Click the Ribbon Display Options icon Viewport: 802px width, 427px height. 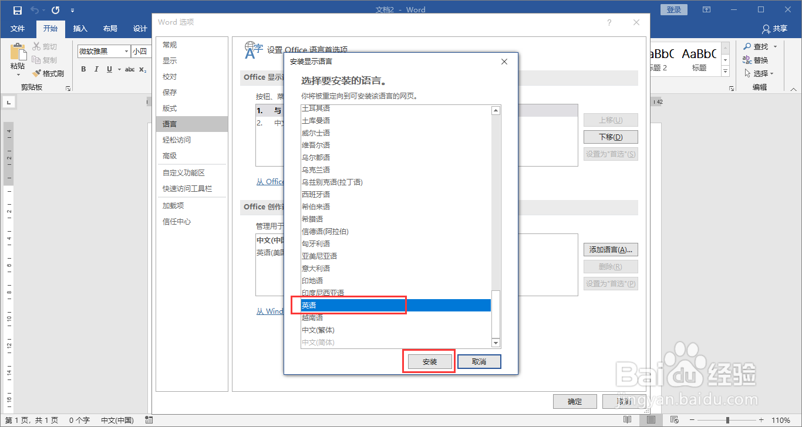[707, 10]
